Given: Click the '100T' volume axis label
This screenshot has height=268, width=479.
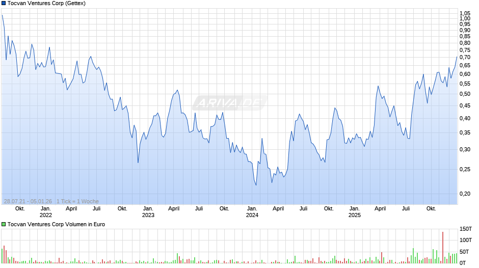Looking at the screenshot, I should click(466, 240).
